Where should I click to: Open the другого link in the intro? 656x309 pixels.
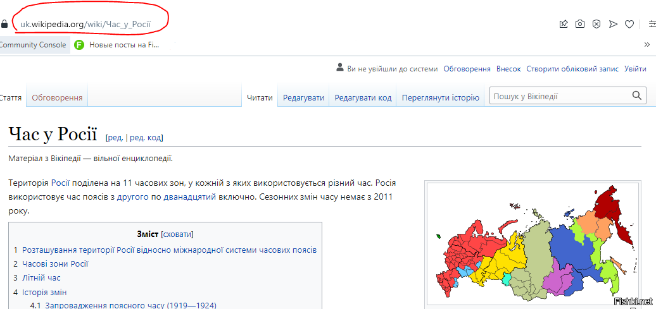(132, 197)
